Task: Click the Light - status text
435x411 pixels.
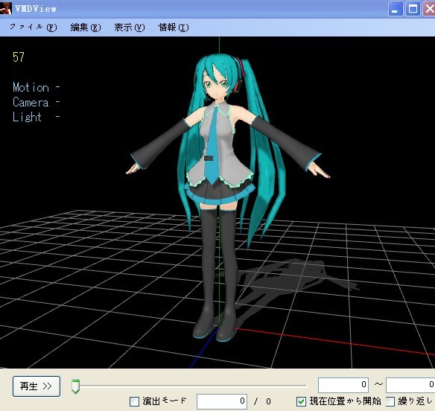Action: tap(36, 117)
